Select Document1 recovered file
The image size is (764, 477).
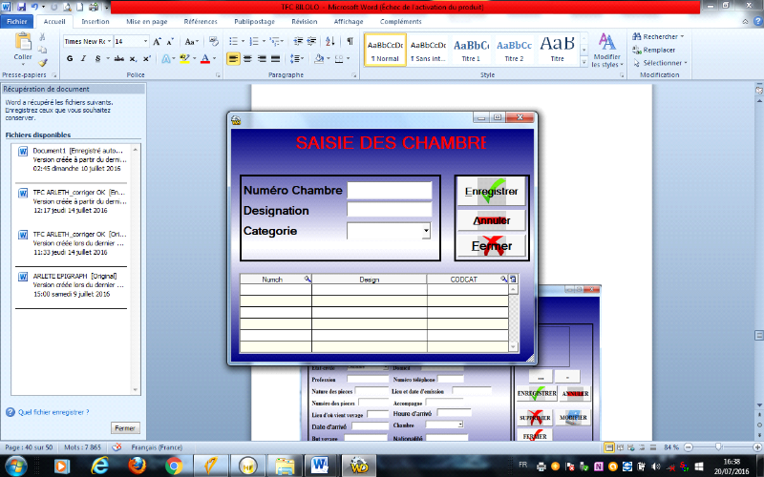[73, 159]
